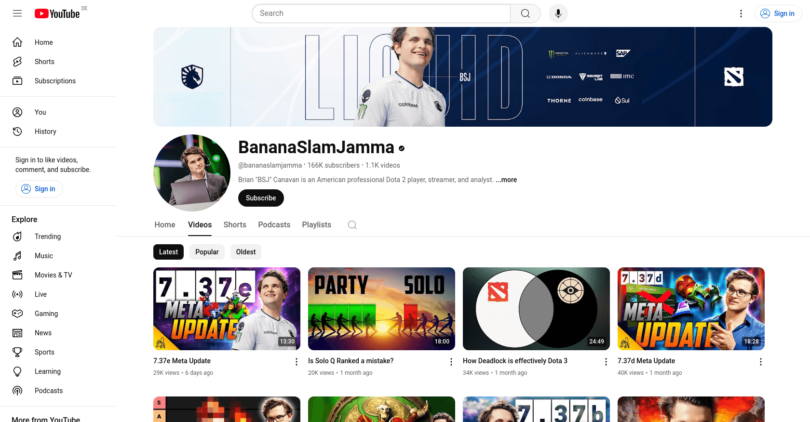Screen dimensions: 810x422
Task: Subscribe to BananaSlamJamma
Action: click(x=261, y=198)
